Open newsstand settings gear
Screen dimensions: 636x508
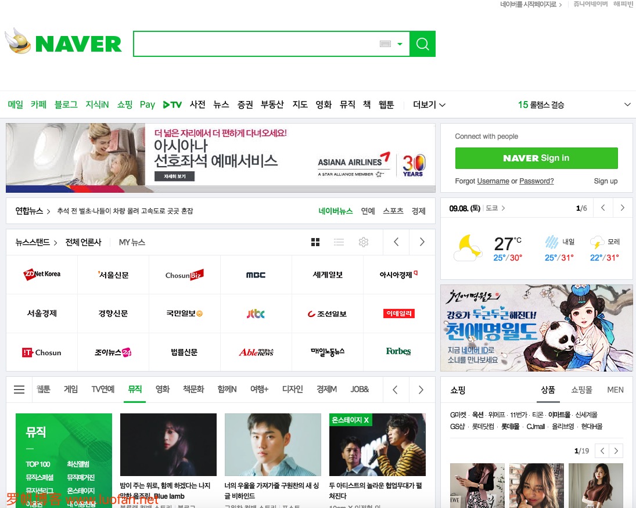click(x=364, y=242)
